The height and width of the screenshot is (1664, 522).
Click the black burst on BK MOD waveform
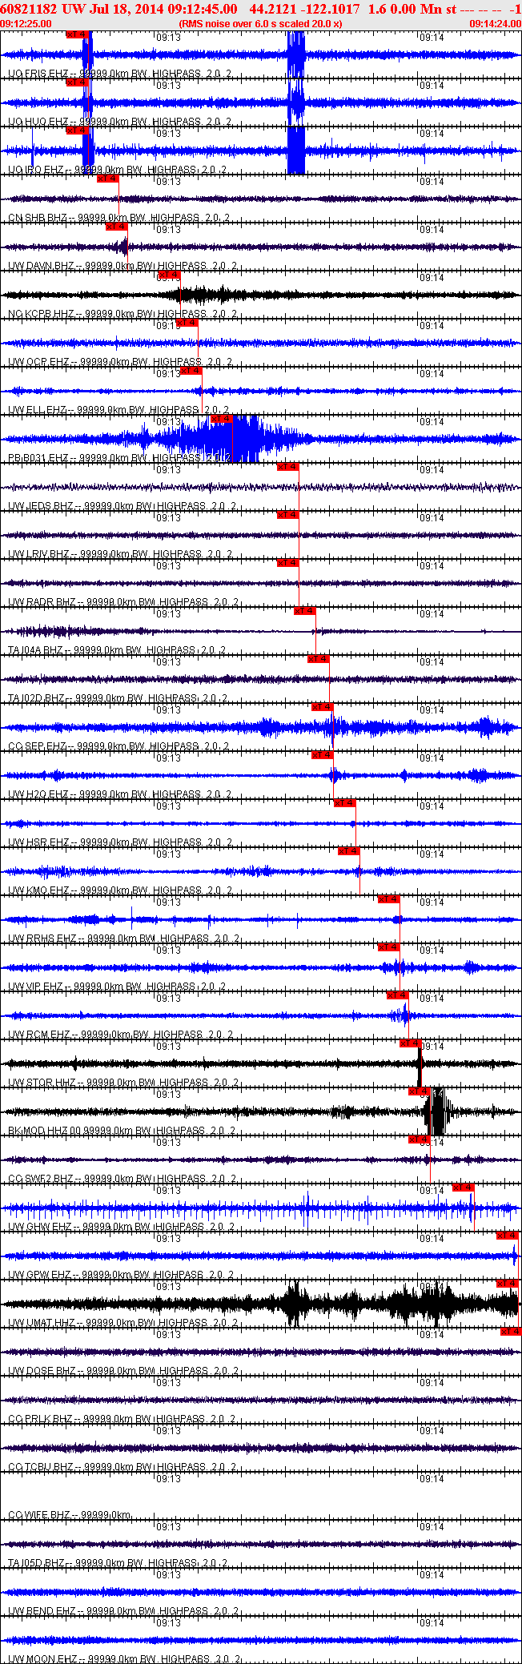pos(438,1111)
